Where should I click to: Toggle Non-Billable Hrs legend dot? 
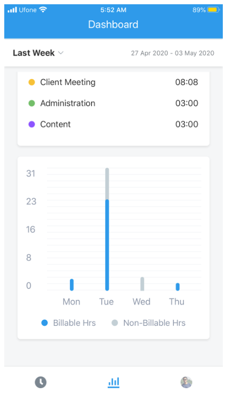(x=115, y=323)
